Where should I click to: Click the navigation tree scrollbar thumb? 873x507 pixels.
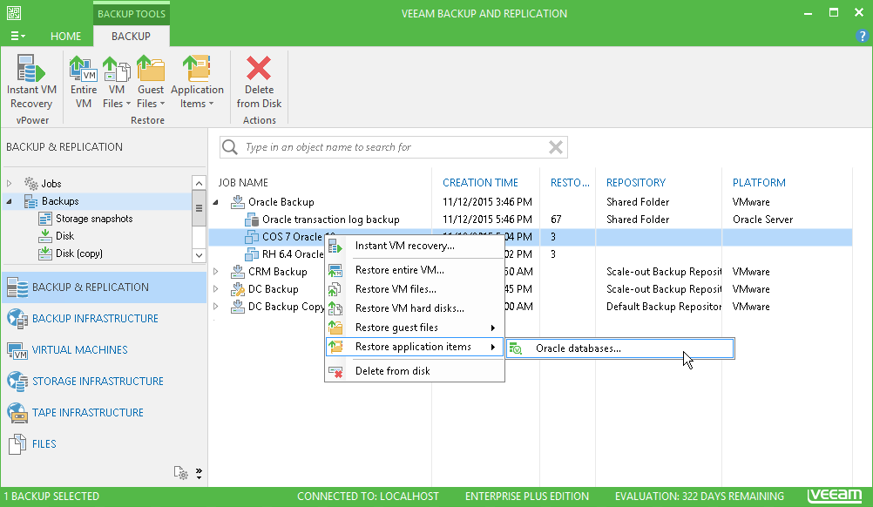point(199,208)
